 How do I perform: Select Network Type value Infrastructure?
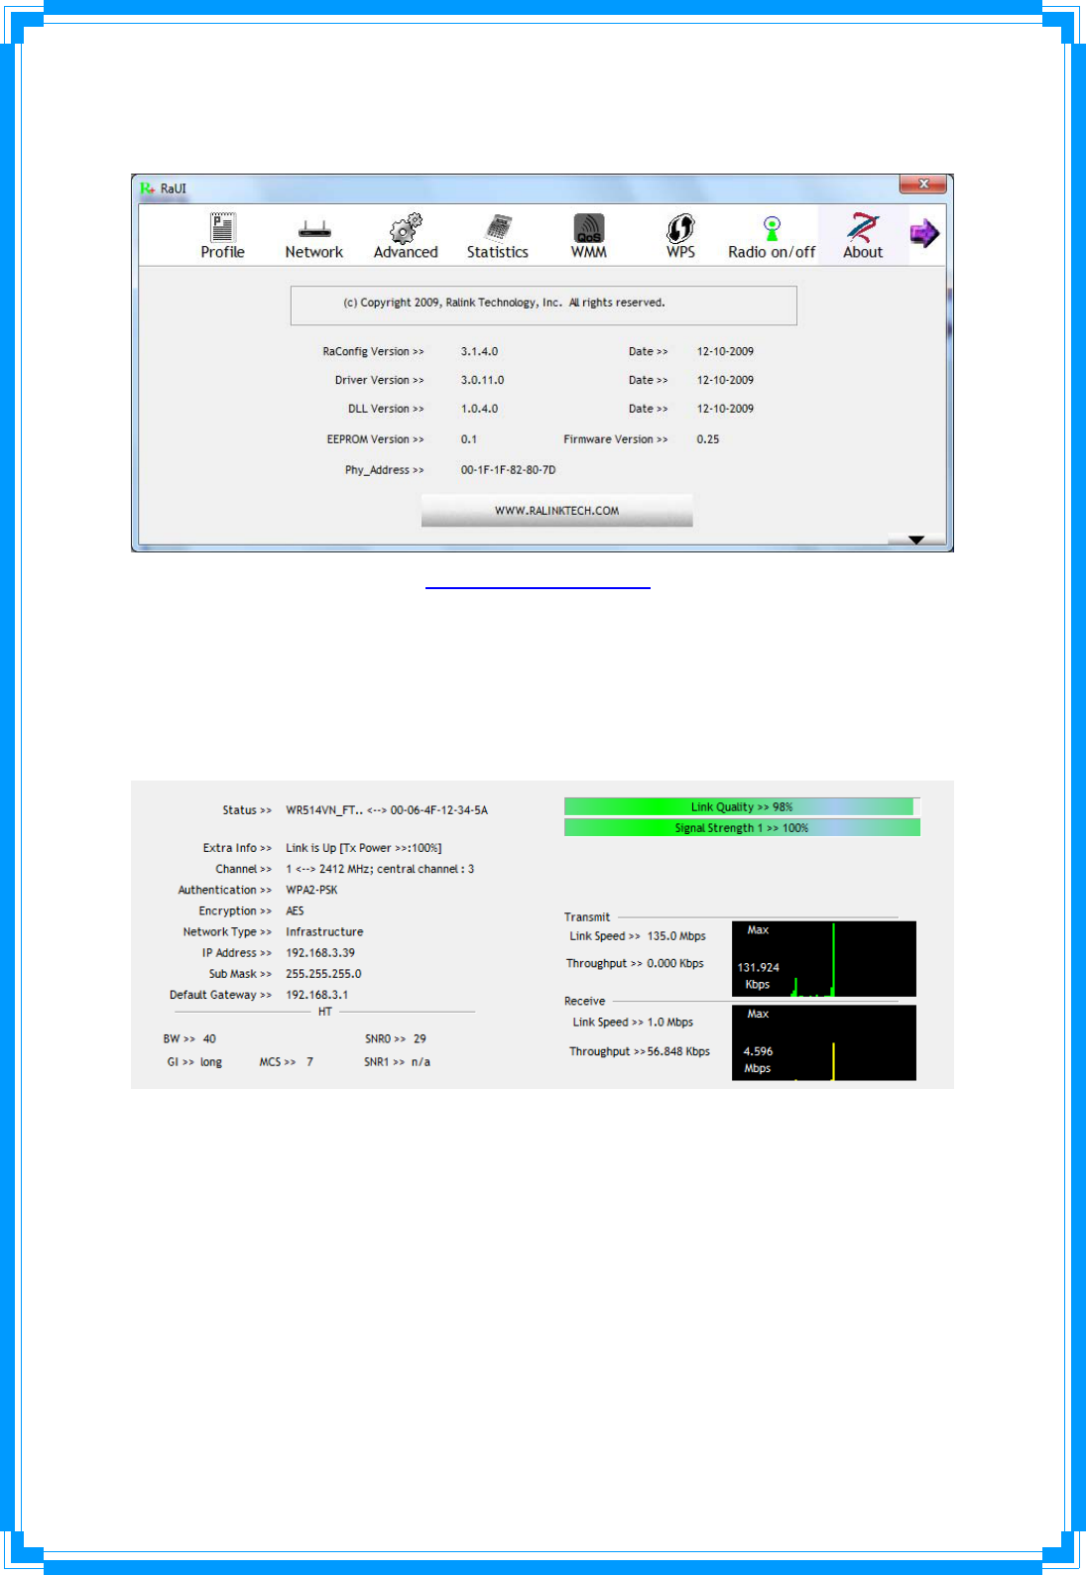[324, 932]
